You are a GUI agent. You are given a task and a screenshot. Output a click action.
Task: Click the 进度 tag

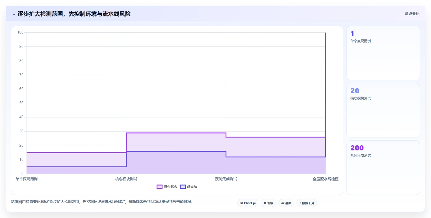[286, 203]
